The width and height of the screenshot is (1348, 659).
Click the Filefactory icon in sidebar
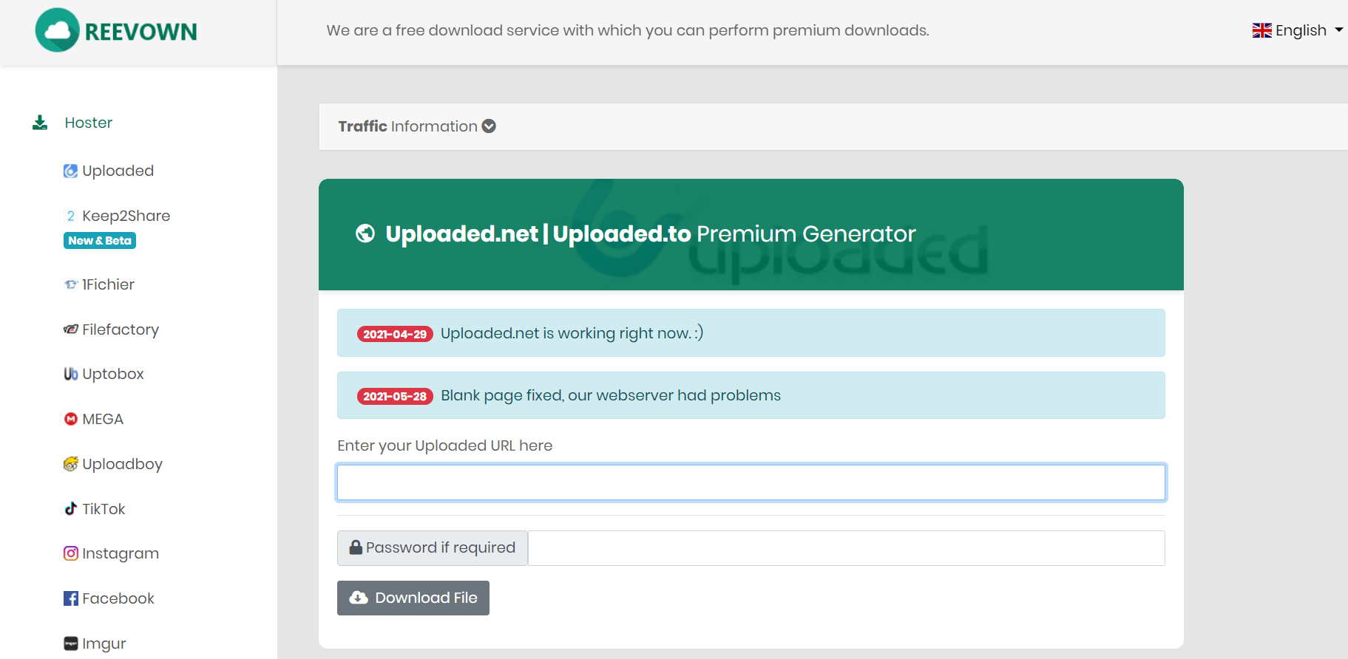pos(71,329)
